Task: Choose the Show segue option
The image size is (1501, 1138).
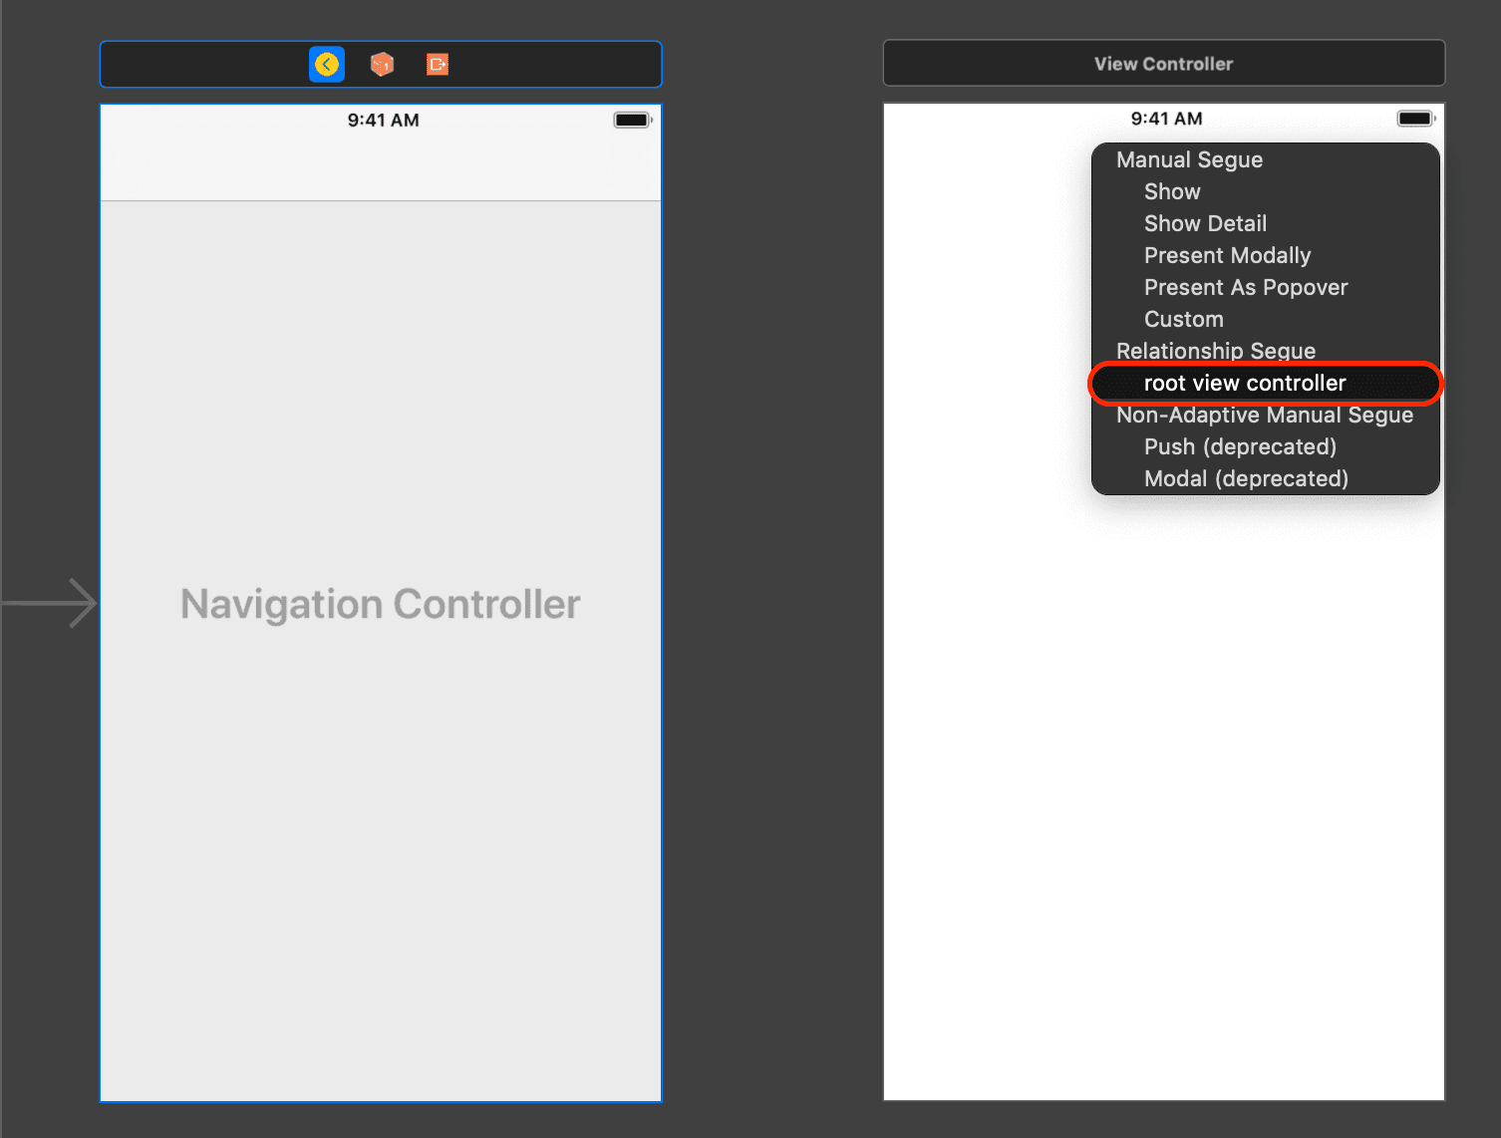Action: [1172, 191]
